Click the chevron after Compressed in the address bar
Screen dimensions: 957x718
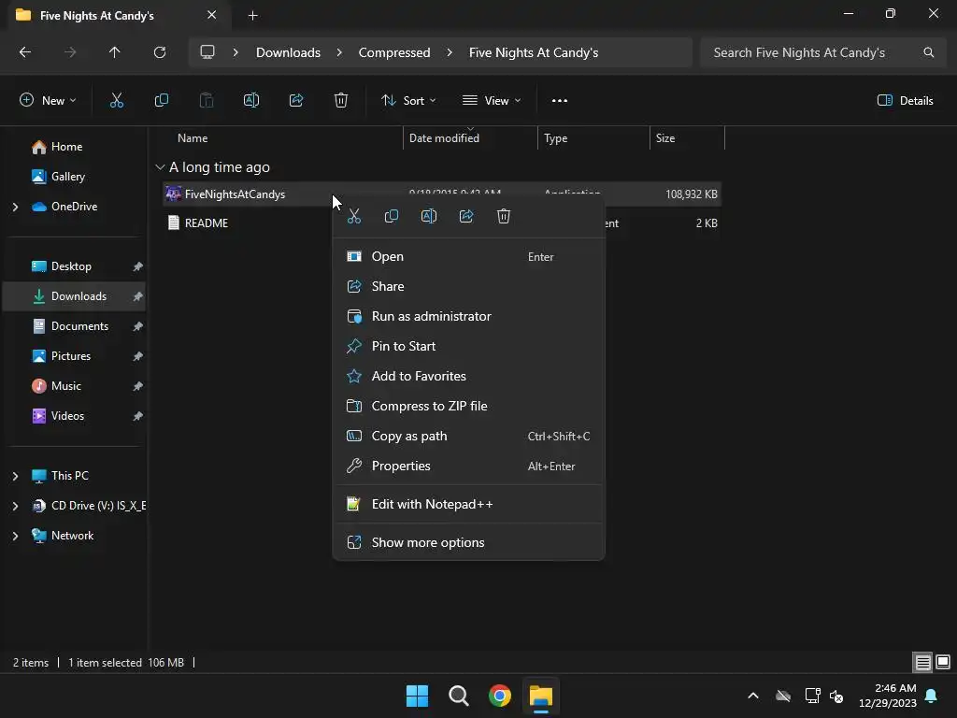(450, 52)
